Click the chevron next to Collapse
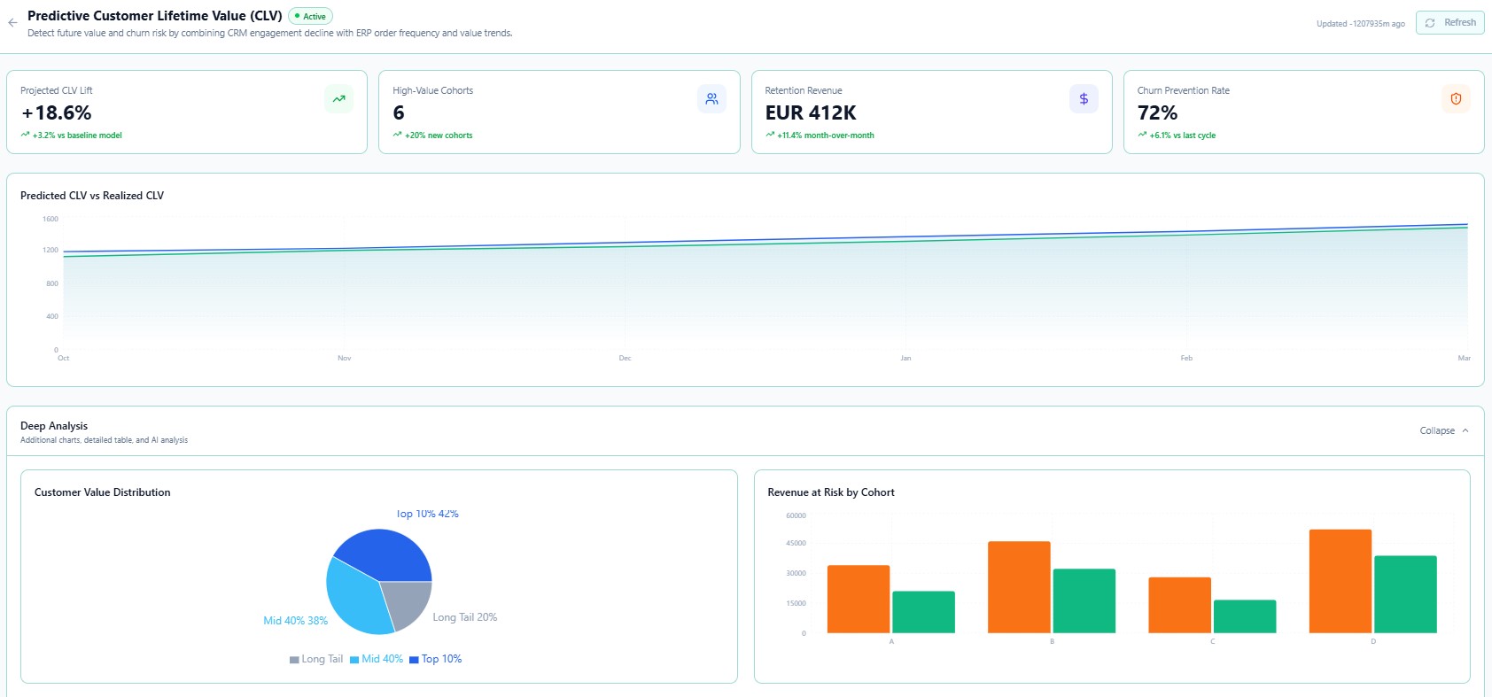1492x697 pixels. pos(1465,430)
